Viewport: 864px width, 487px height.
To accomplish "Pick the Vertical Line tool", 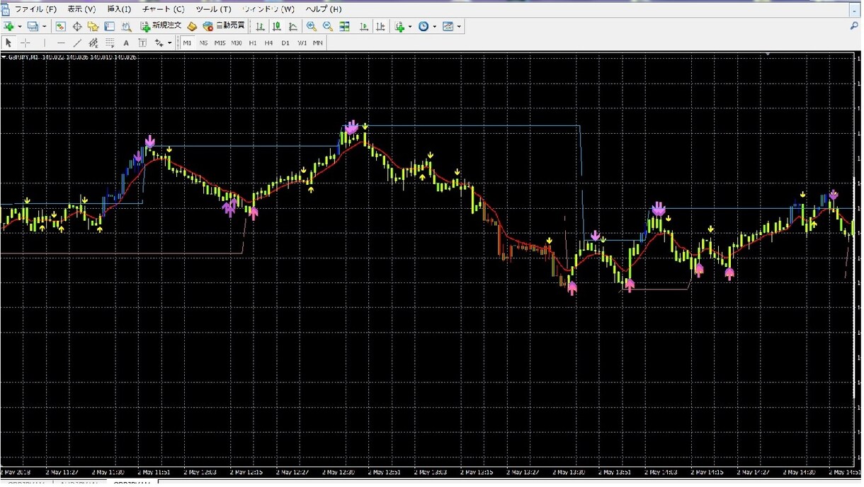I will 45,42.
